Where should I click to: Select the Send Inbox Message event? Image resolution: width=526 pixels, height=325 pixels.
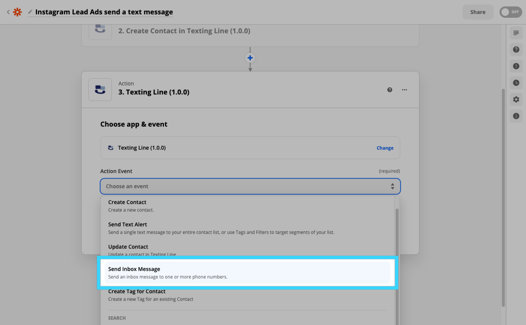click(248, 272)
